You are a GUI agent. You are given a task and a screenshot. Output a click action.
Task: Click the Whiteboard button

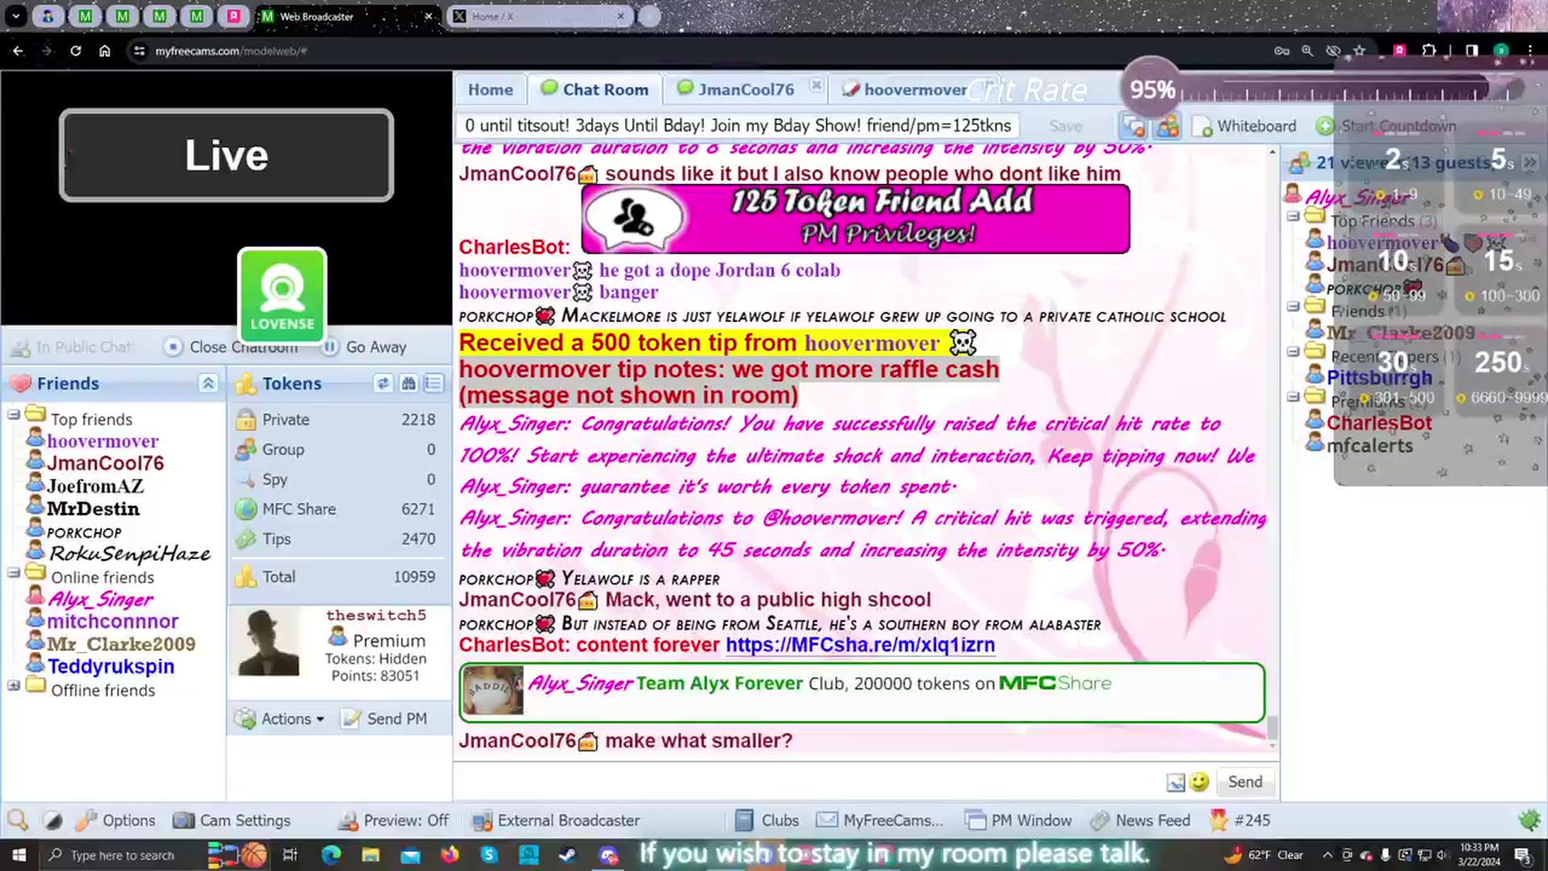coord(1246,126)
